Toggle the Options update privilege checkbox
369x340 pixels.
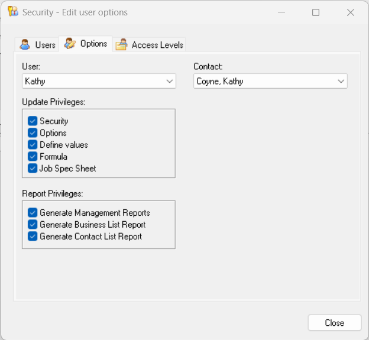[33, 133]
